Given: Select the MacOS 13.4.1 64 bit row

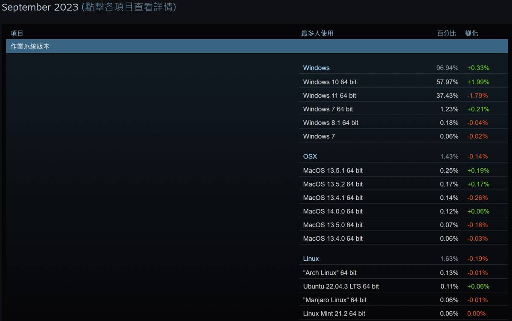Looking at the screenshot, I should (x=403, y=198).
